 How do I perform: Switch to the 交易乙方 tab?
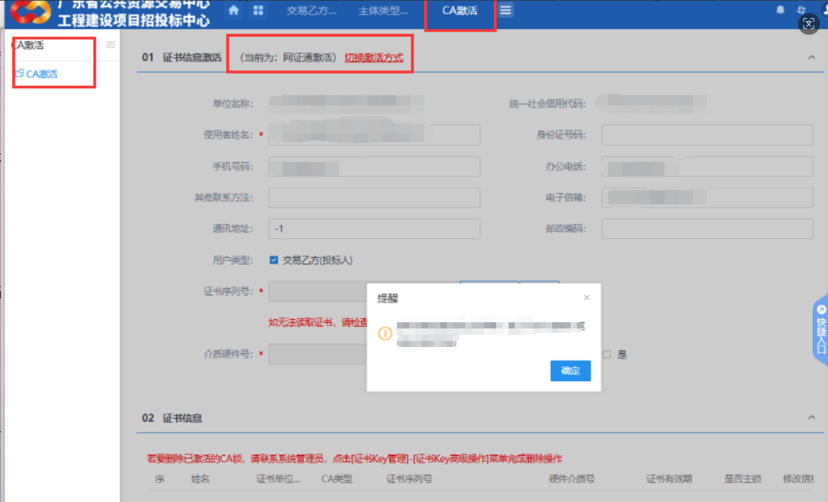pyautogui.click(x=312, y=11)
